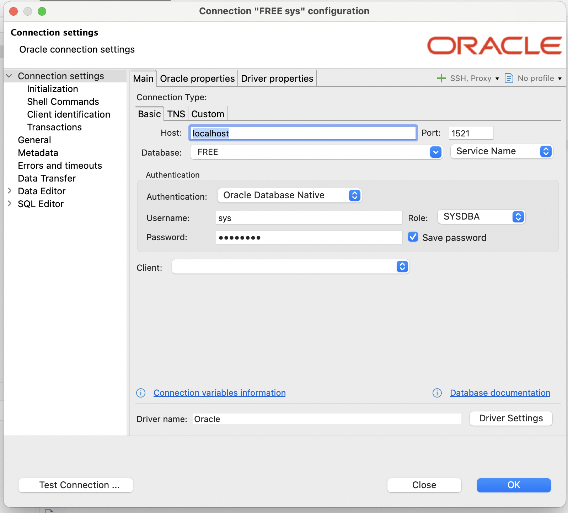The height and width of the screenshot is (513, 568).
Task: Click the No profile document icon
Action: click(509, 78)
